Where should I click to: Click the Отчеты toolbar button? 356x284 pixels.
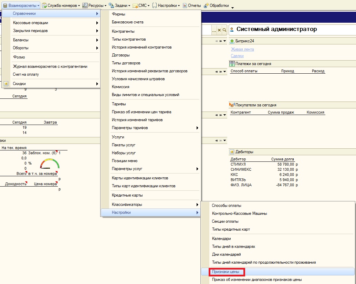[x=192, y=6]
